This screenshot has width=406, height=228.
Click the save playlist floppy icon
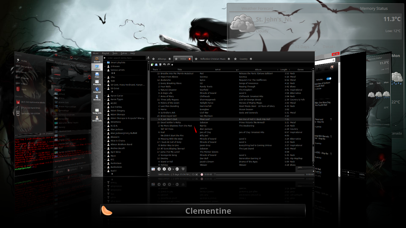pyautogui.click(x=160, y=64)
